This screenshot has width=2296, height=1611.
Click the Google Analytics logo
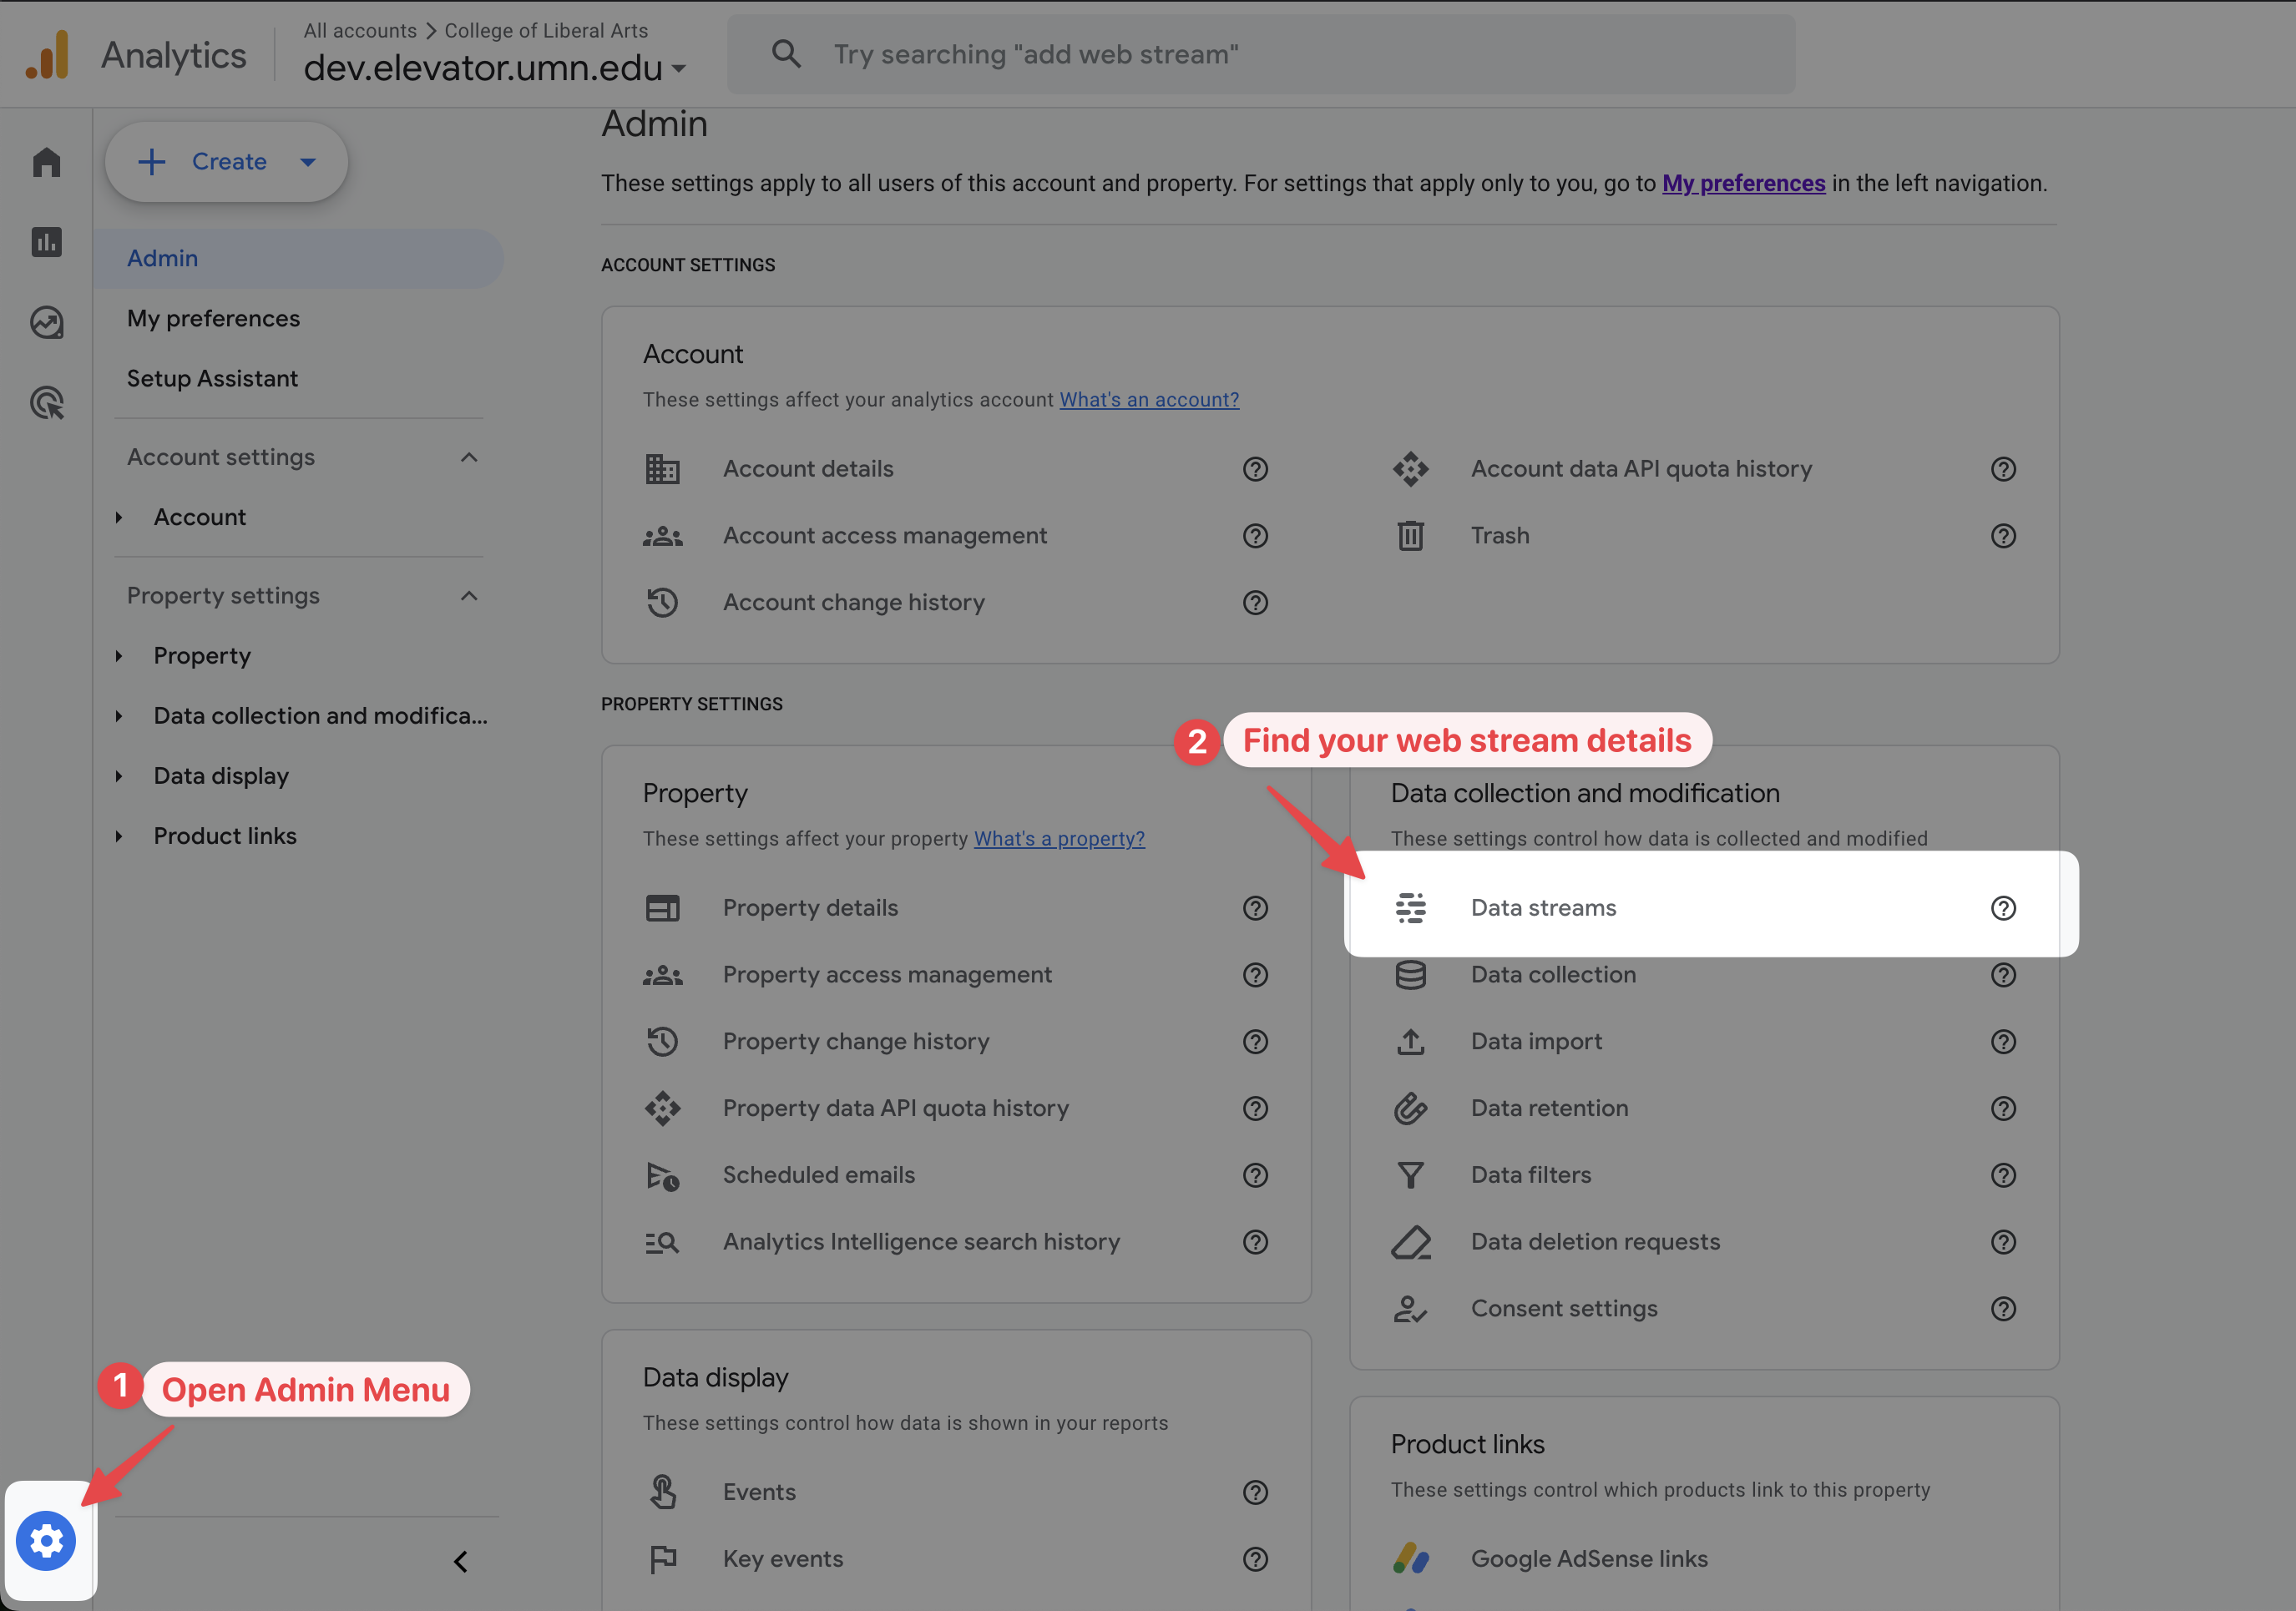tap(47, 54)
